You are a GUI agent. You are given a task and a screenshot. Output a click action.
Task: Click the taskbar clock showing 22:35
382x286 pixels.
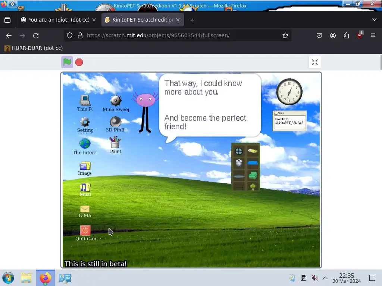(x=347, y=278)
